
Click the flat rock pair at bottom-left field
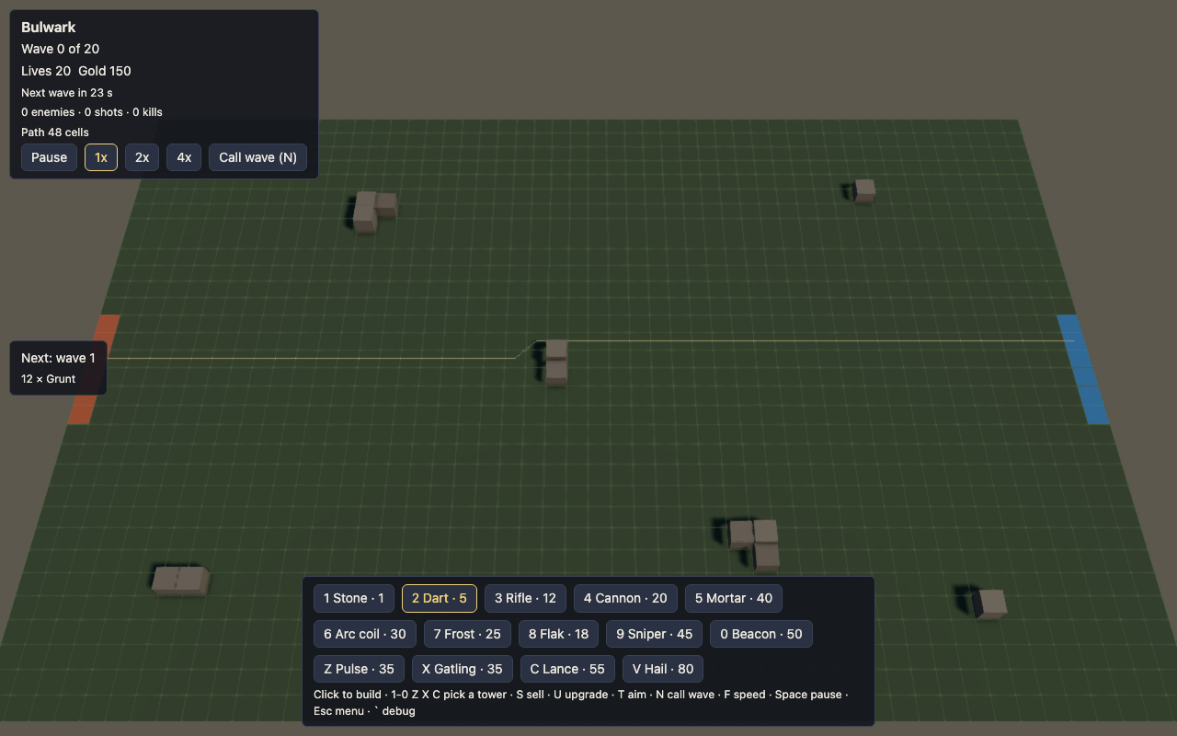tap(180, 581)
